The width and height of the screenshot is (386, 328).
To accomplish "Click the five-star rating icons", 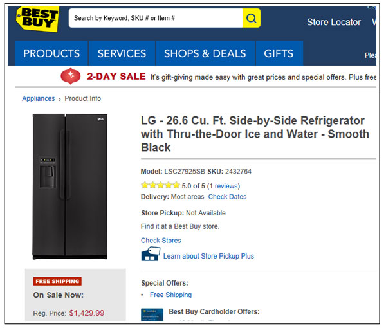I will 160,185.
